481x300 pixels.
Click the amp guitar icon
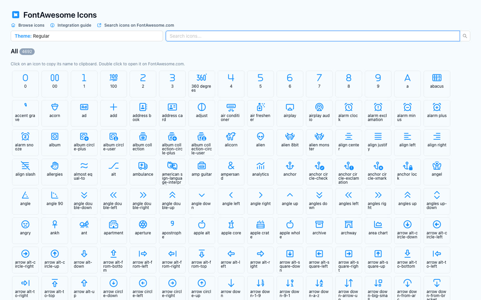click(202, 172)
